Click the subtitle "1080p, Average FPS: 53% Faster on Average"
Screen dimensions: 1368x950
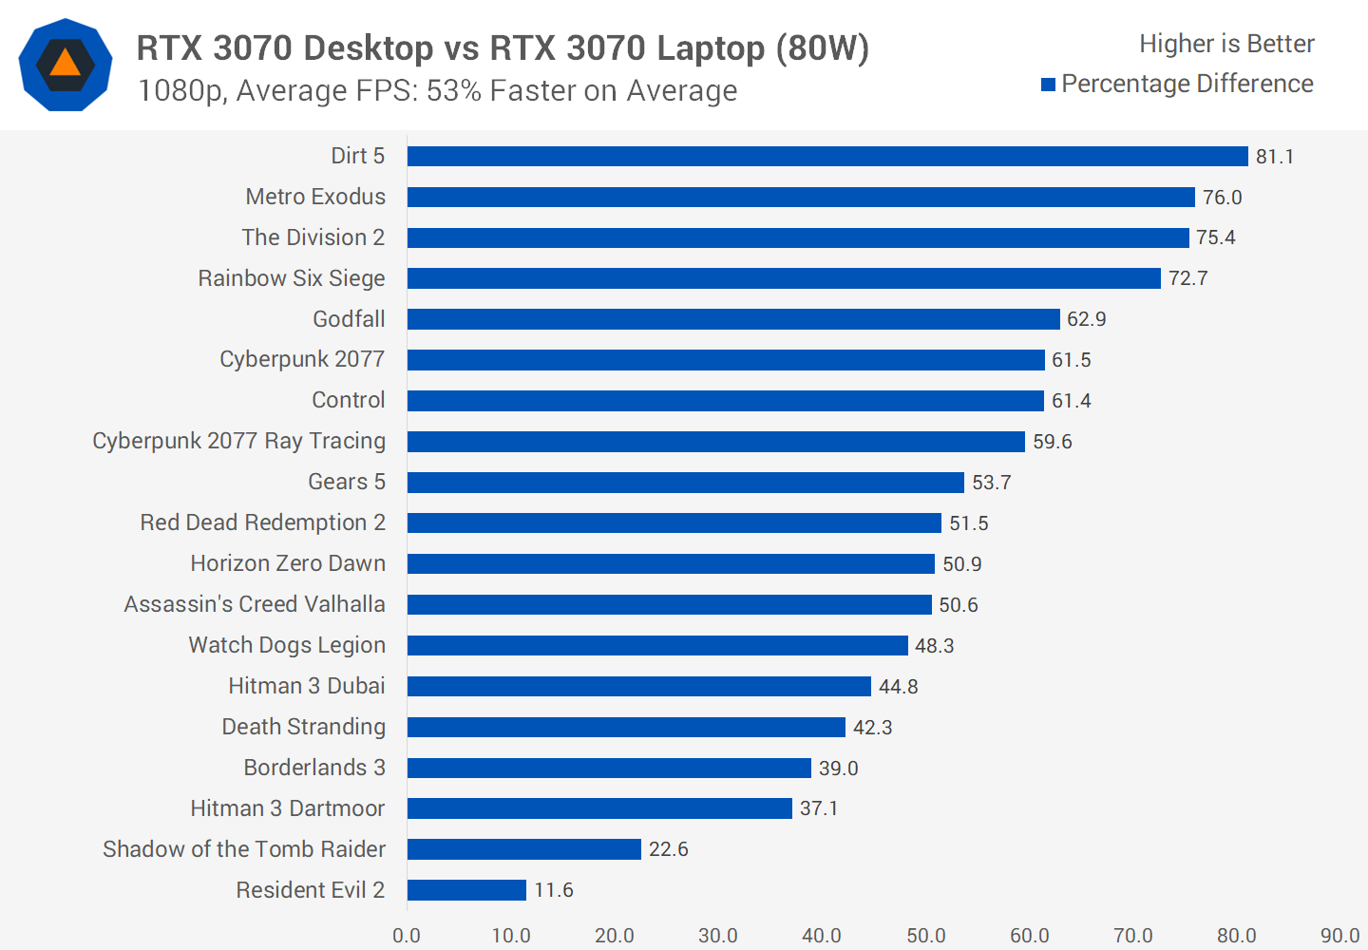tap(437, 91)
